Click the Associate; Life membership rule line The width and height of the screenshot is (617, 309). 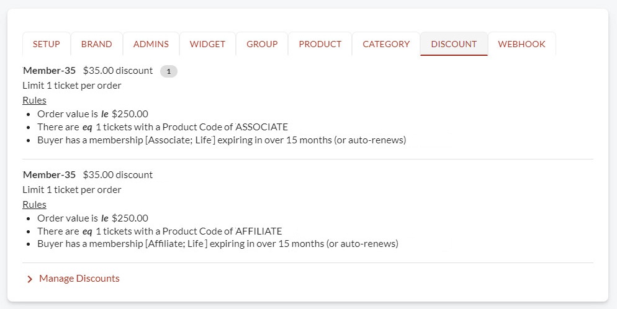[222, 140]
